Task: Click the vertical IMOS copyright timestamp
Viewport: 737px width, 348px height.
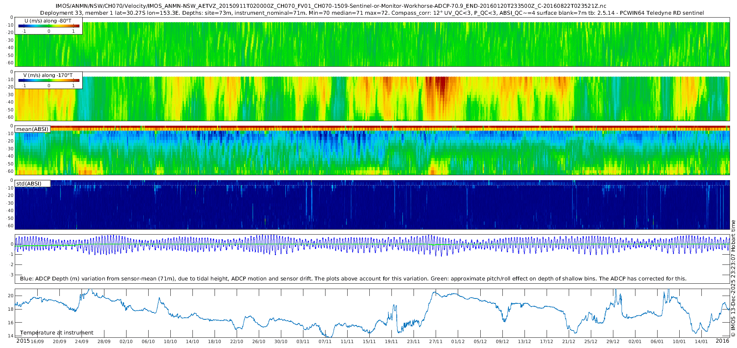Action: pos(733,278)
